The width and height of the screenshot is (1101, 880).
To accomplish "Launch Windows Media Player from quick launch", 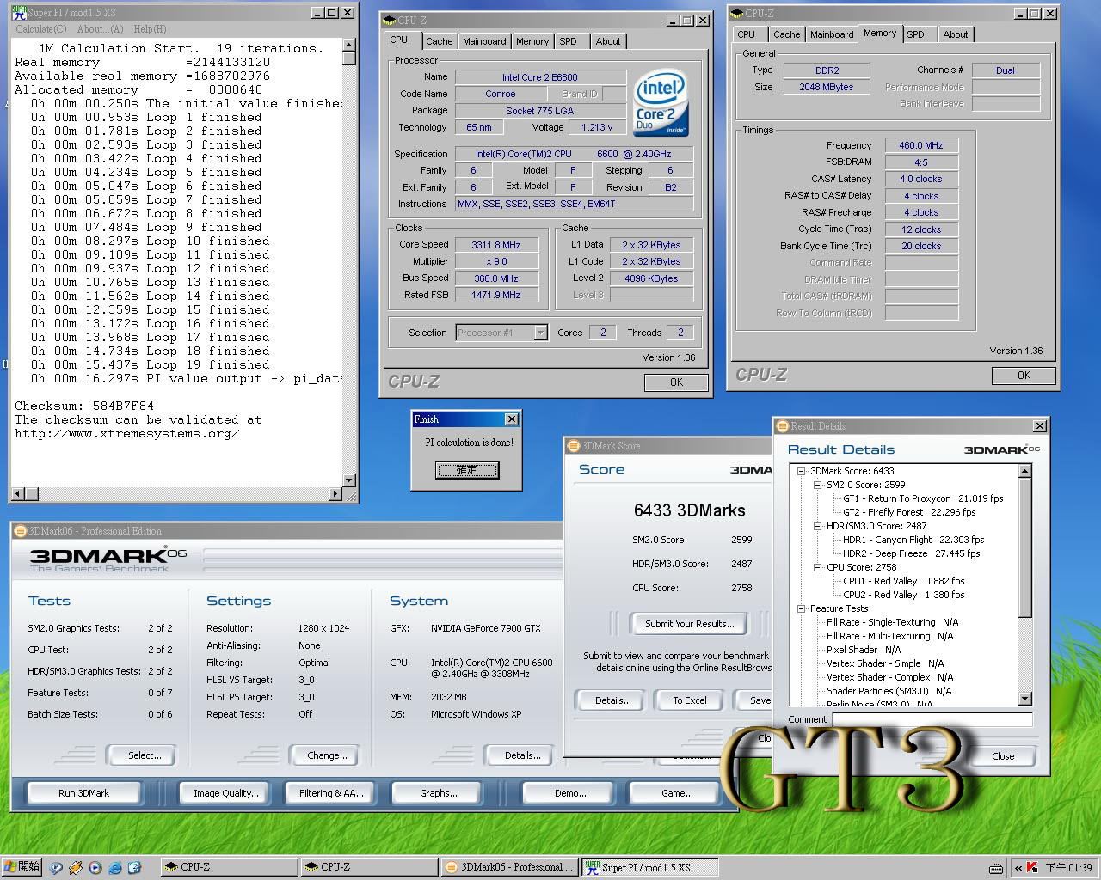I will [x=95, y=868].
